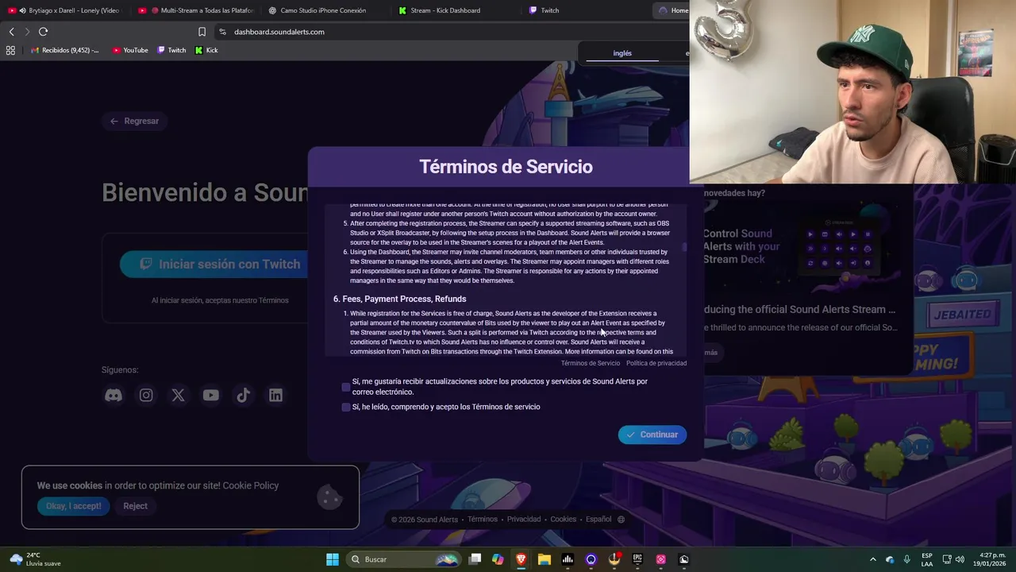Open the Windows Start menu
Image resolution: width=1016 pixels, height=572 pixels.
click(333, 559)
